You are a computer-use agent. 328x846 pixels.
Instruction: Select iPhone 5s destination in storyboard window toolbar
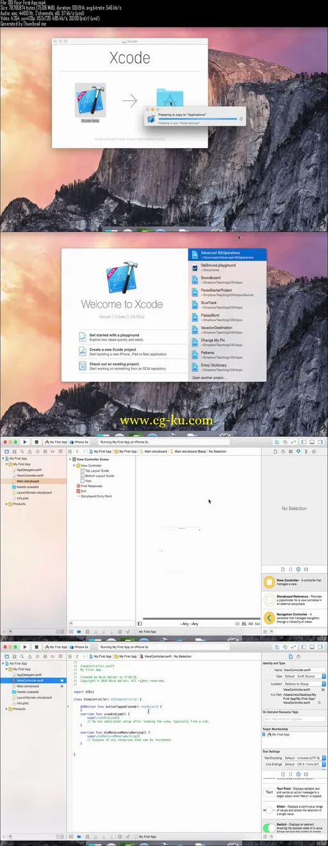pos(81,442)
